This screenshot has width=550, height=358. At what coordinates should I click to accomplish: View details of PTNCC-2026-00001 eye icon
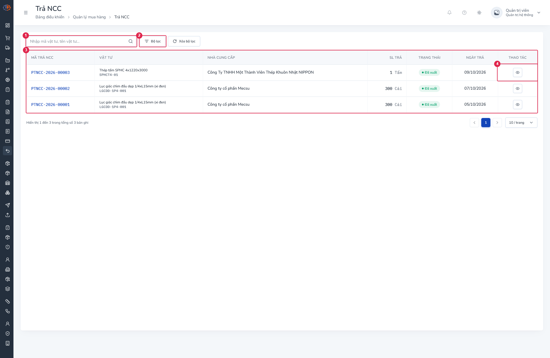tap(518, 105)
